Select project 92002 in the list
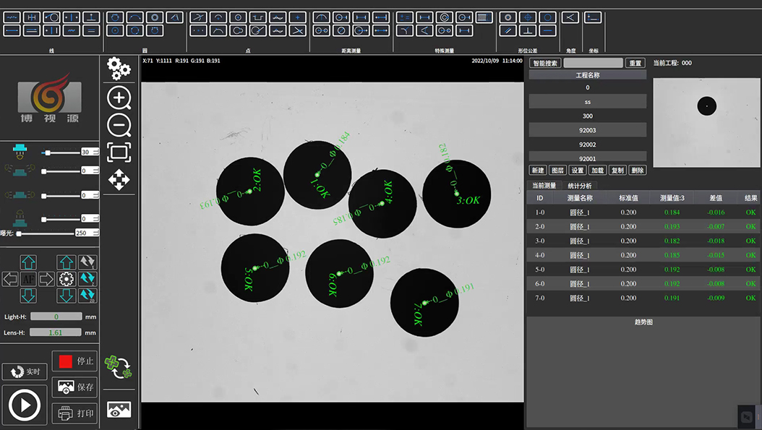Screen dimensions: 762x430 pos(588,145)
